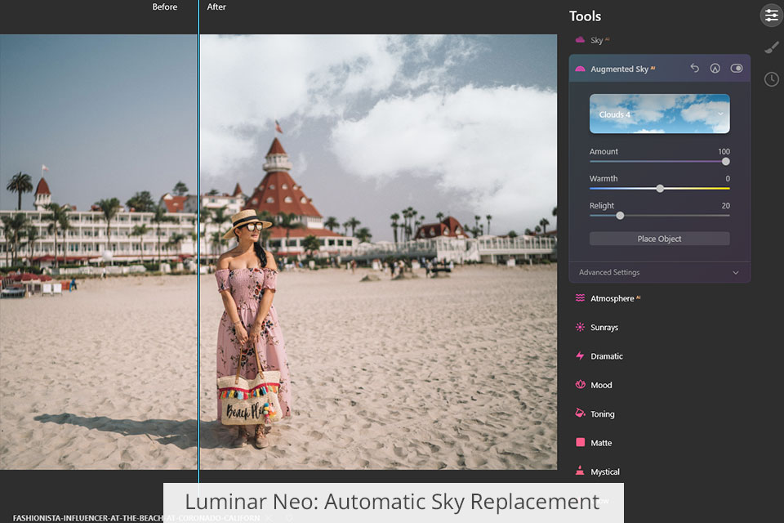Open the Mood tool icon
The height and width of the screenshot is (523, 784).
tap(580, 385)
